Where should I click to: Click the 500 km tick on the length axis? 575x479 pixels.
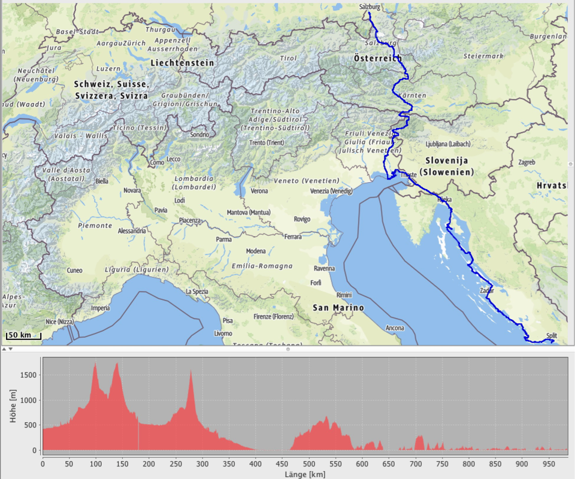[x=309, y=463]
